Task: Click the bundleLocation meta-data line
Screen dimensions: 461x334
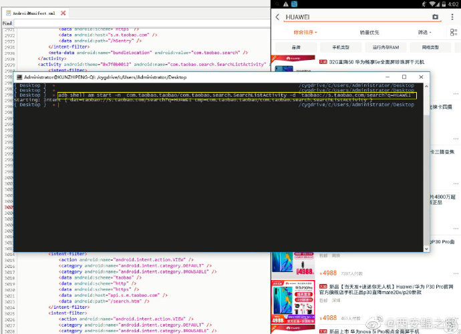Action: 148,53
